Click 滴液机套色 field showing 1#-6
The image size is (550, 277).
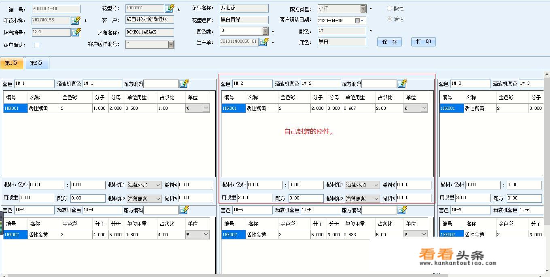pyautogui.click(x=531, y=210)
